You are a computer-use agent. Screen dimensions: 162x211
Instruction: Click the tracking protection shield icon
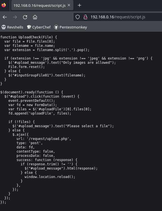[x=78, y=17]
